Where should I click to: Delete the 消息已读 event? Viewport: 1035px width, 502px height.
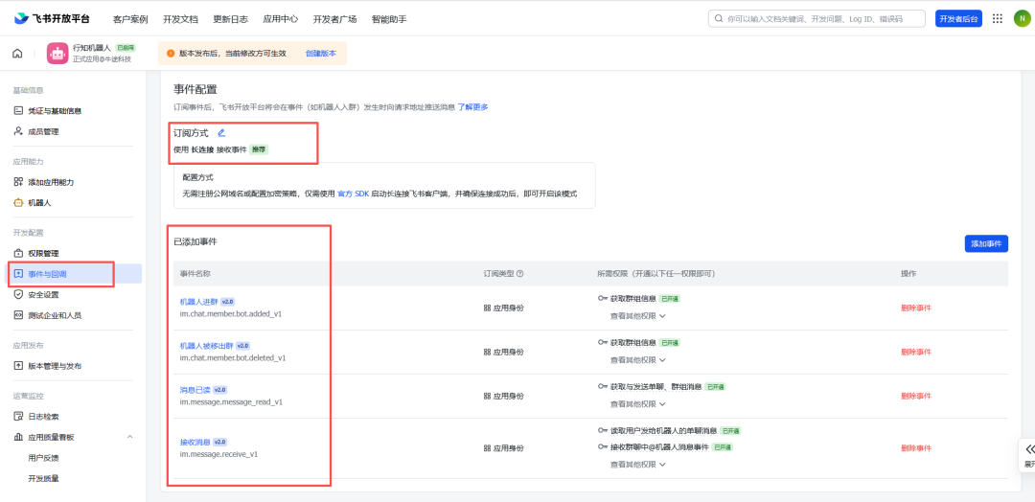[916, 396]
